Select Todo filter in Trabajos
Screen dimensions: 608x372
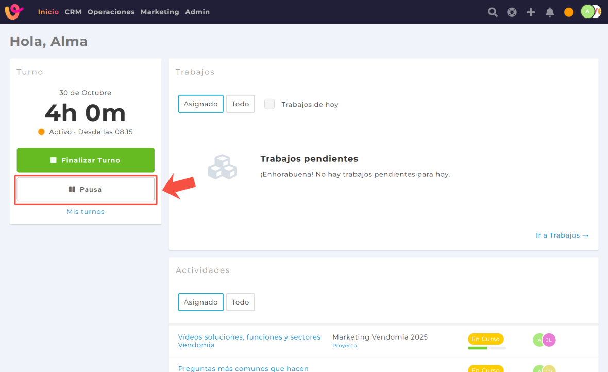click(x=240, y=104)
